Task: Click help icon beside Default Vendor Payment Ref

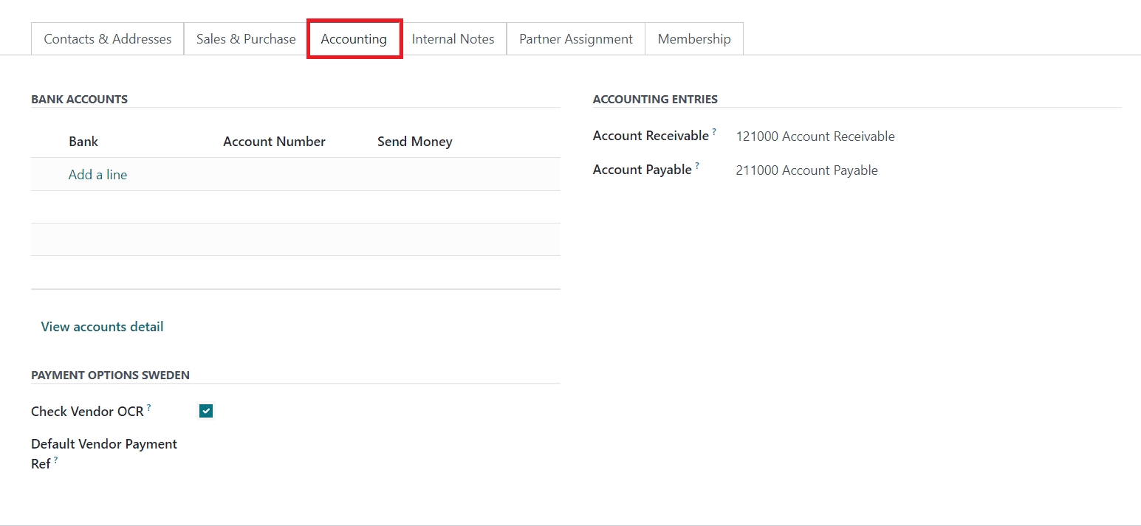Action: 55,461
